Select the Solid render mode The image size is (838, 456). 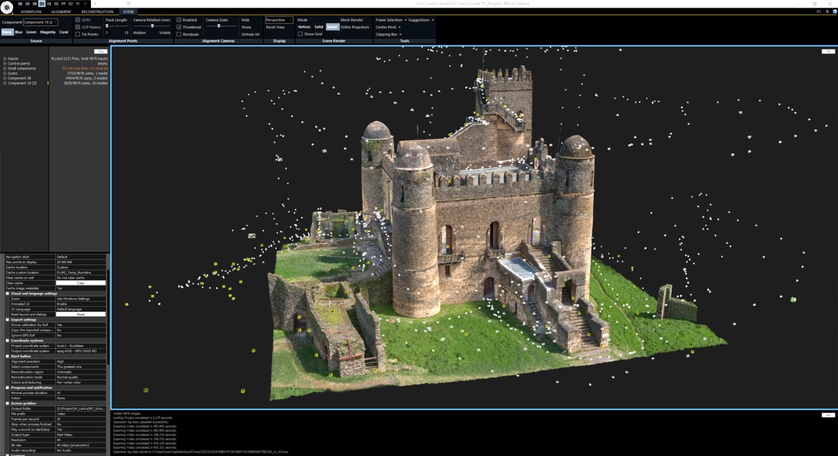[319, 27]
